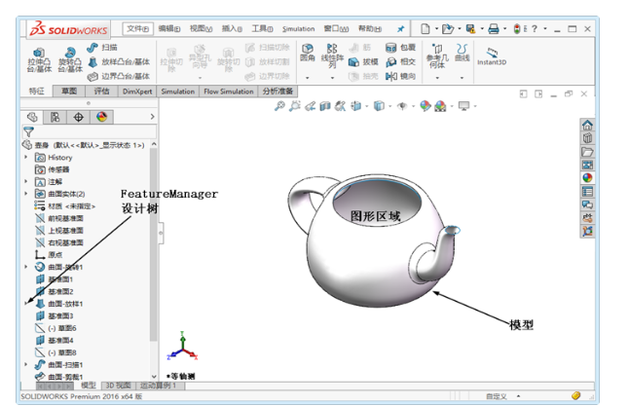Click the Print icon

(494, 29)
